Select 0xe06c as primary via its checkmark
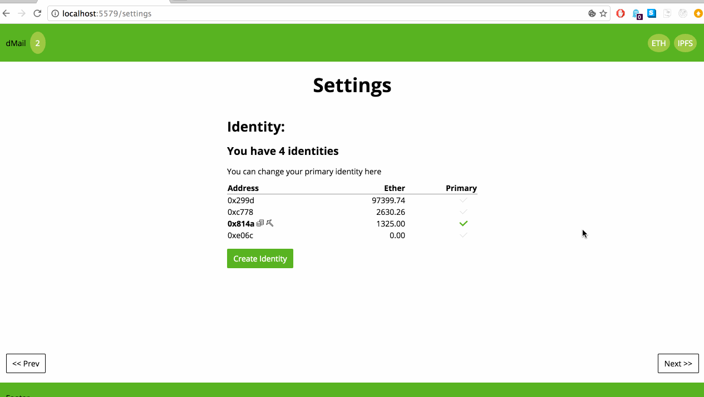 tap(463, 235)
